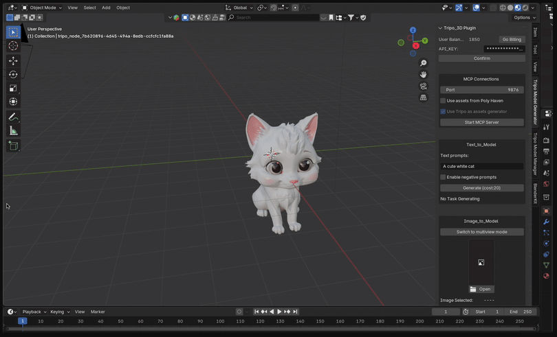Image resolution: width=557 pixels, height=337 pixels.
Task: Select the Move tool
Action: click(13, 60)
